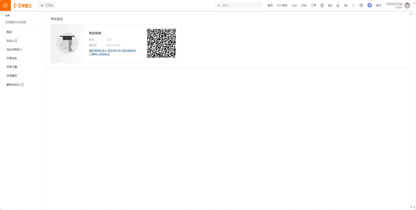The height and width of the screenshot is (210, 416).
Task: Open the orange hamburger main menu
Action: click(5, 5)
